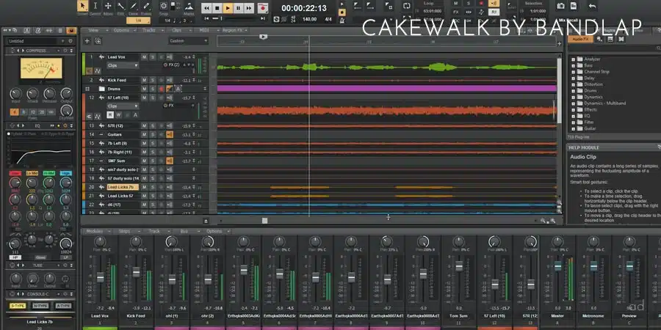Toggle the metronome icon
Screen dimensions: 661x330
click(342, 20)
